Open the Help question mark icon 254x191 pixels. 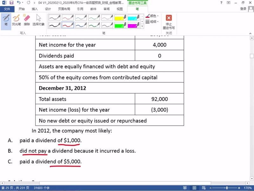221,3
